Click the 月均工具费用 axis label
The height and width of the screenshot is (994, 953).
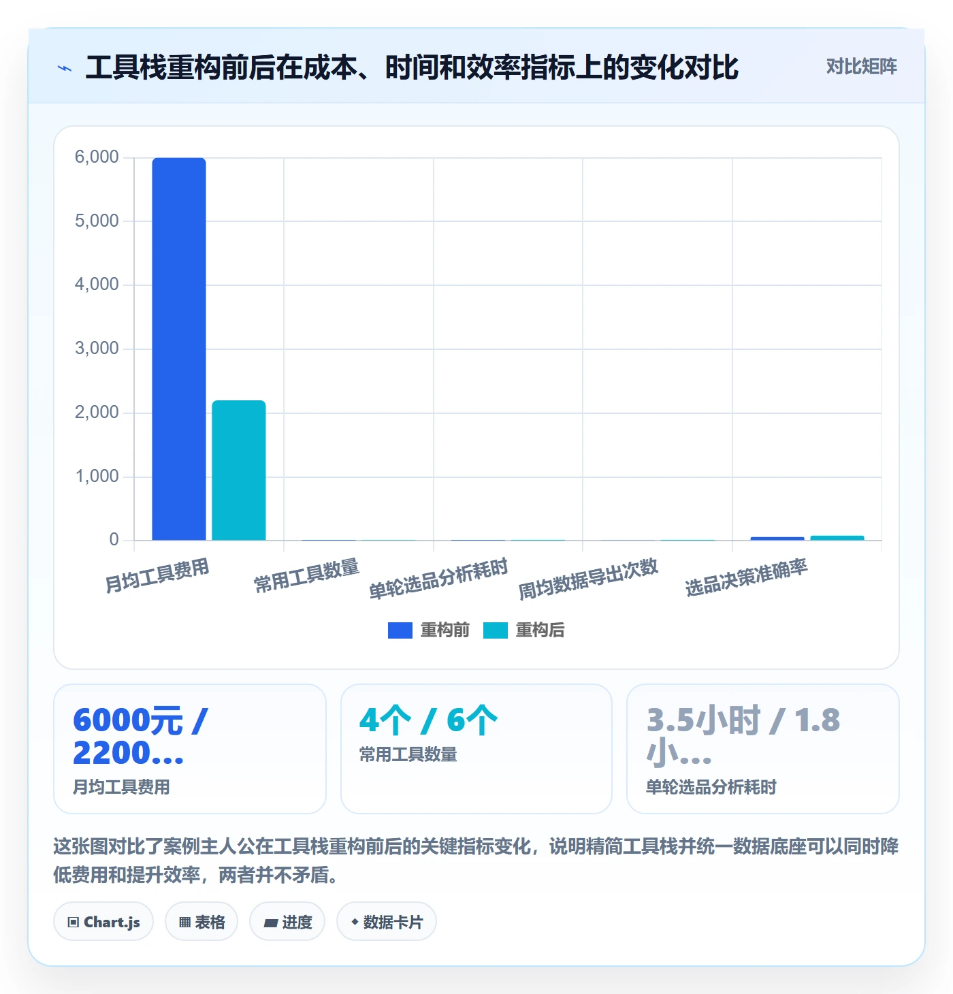[157, 576]
